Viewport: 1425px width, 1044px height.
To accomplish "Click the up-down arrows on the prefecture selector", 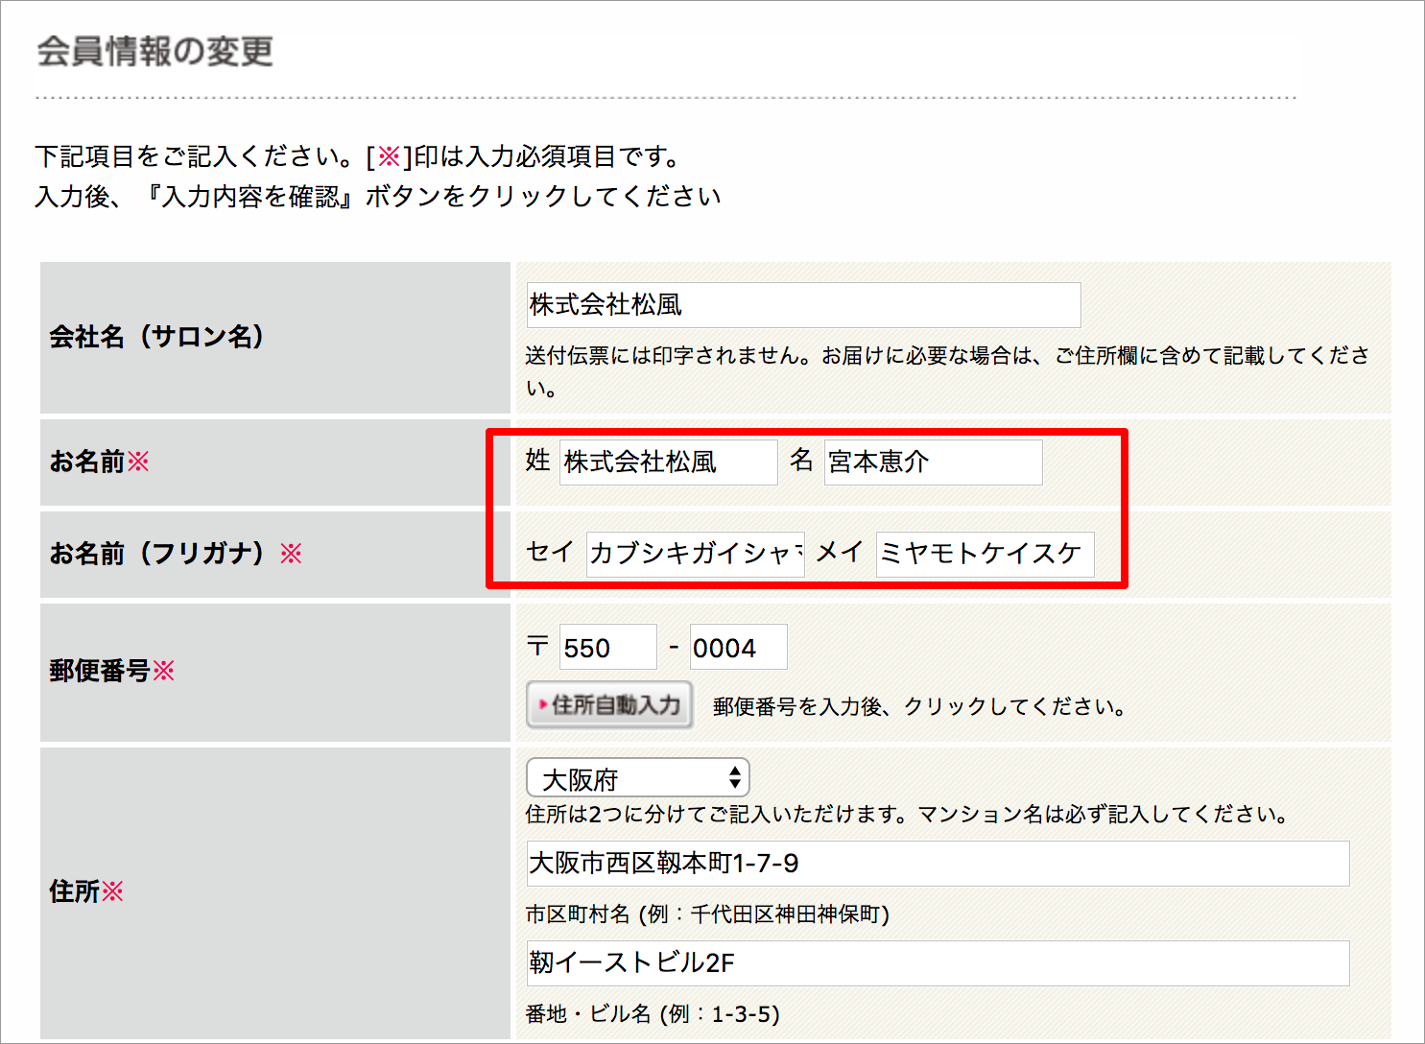I will 733,777.
